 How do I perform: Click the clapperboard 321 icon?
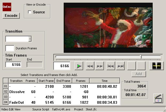click(158, 98)
